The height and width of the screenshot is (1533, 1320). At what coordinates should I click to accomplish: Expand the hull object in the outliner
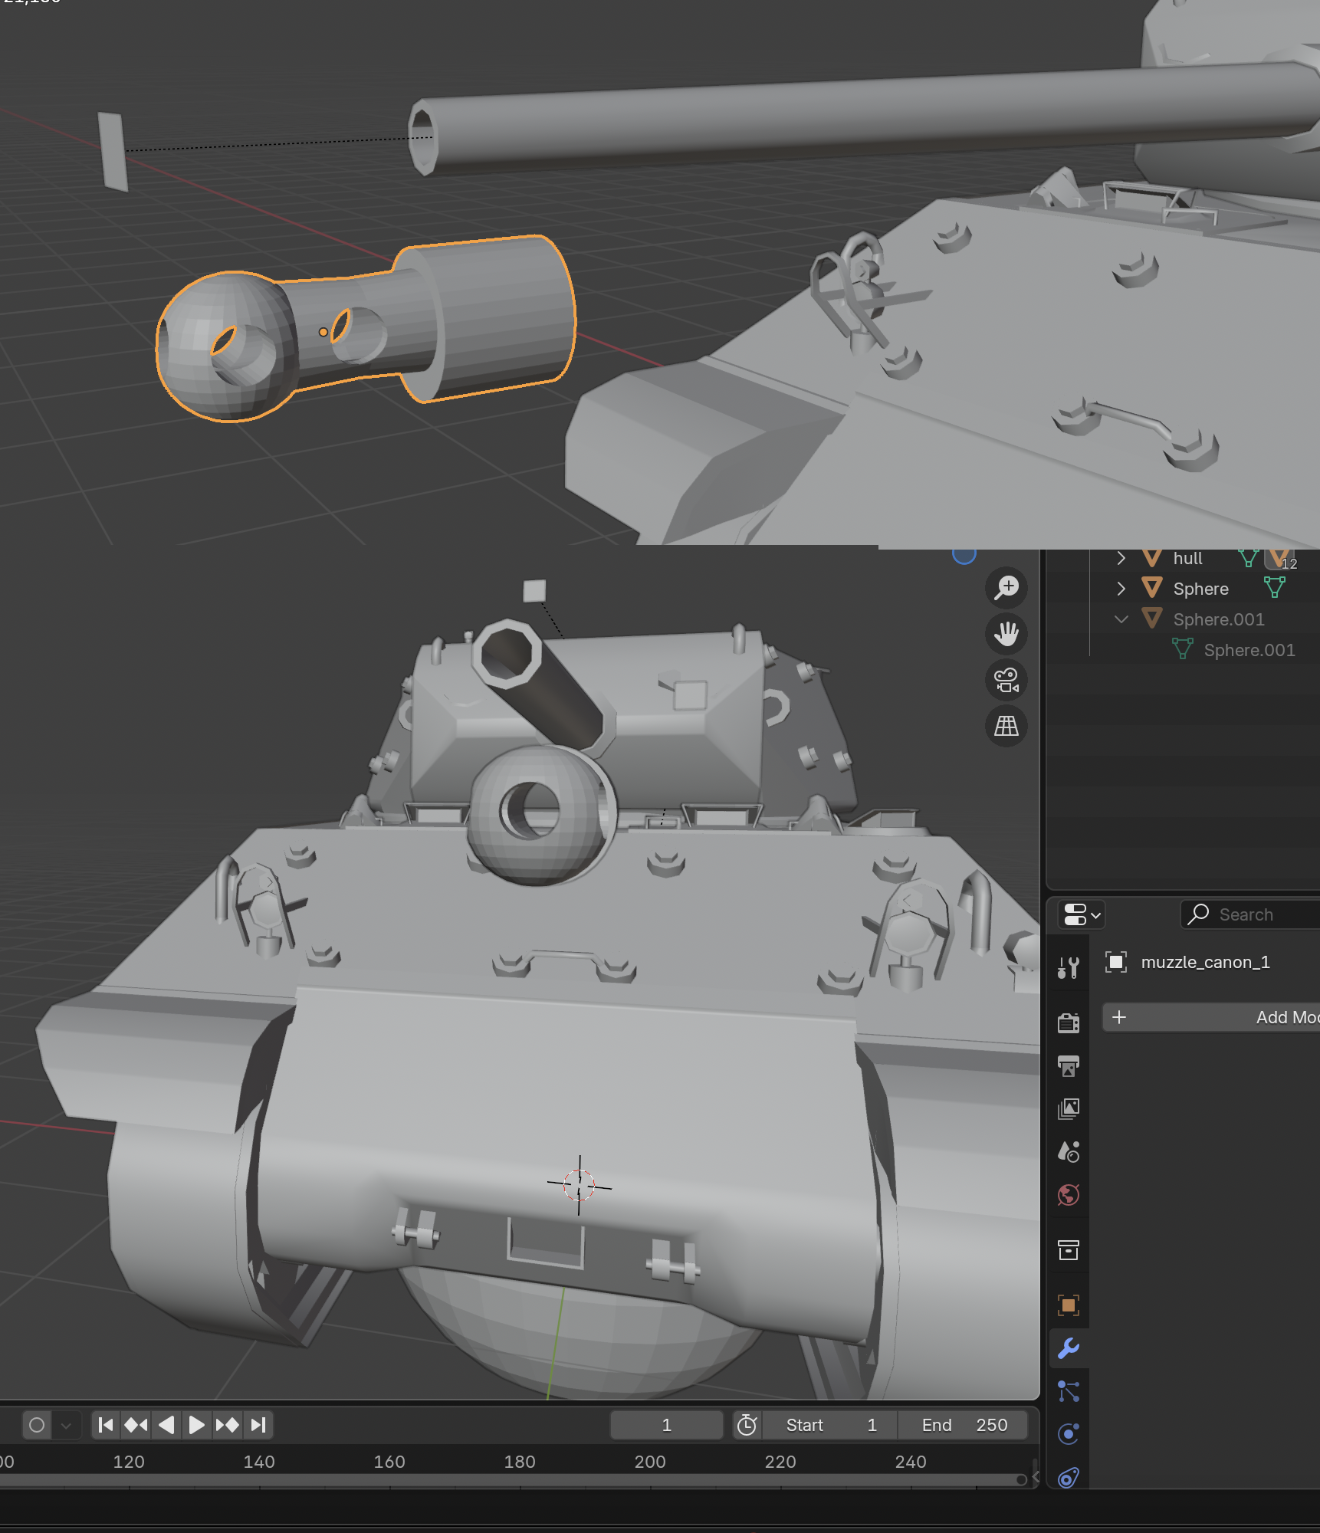click(x=1120, y=558)
